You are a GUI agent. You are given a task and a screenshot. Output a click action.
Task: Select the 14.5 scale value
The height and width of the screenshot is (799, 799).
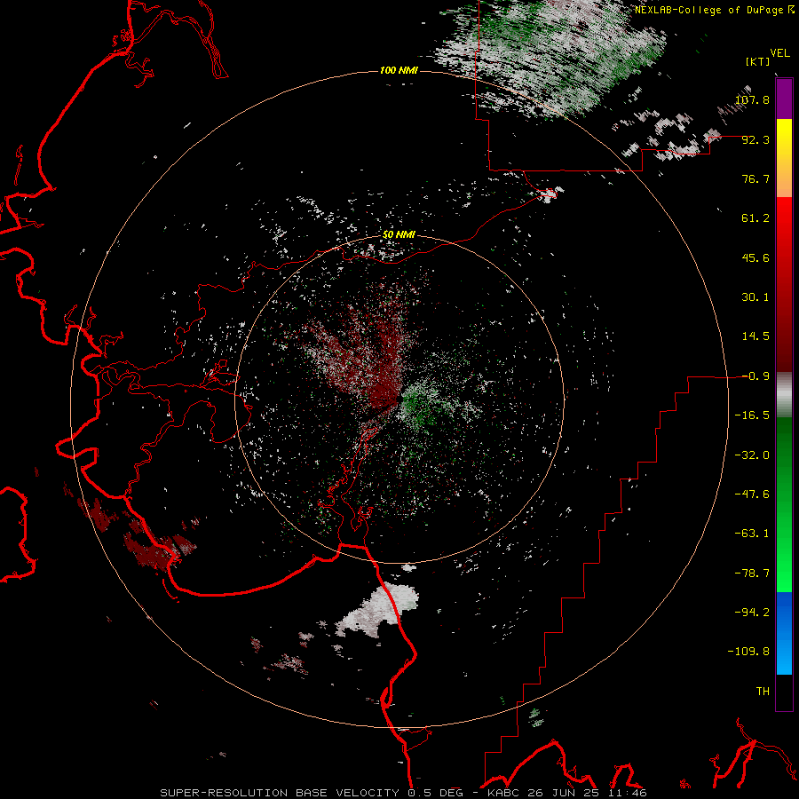(755, 336)
